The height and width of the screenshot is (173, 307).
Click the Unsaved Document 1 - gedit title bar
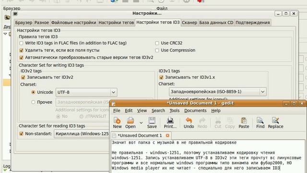[x=201, y=103]
